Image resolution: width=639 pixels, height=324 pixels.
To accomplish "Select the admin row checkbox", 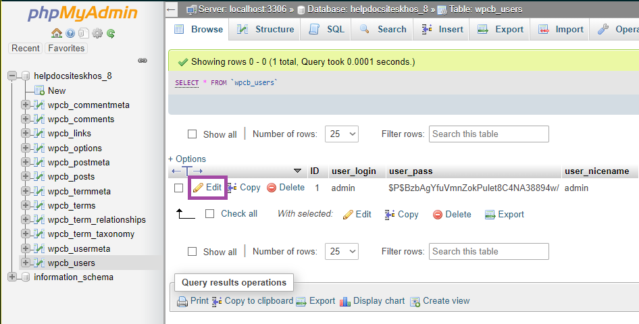I will 178,188.
